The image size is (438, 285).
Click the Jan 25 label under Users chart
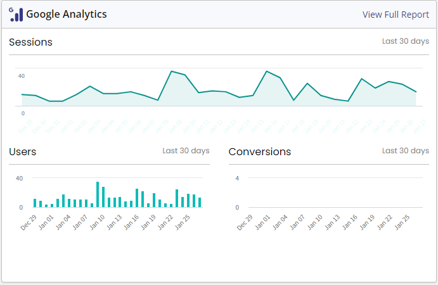[x=183, y=222]
